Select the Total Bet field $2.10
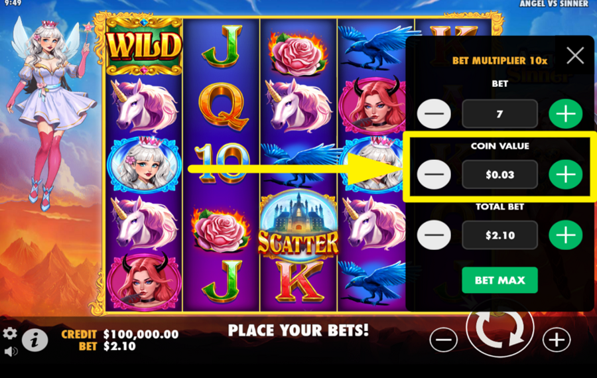This screenshot has width=597, height=378. click(499, 235)
